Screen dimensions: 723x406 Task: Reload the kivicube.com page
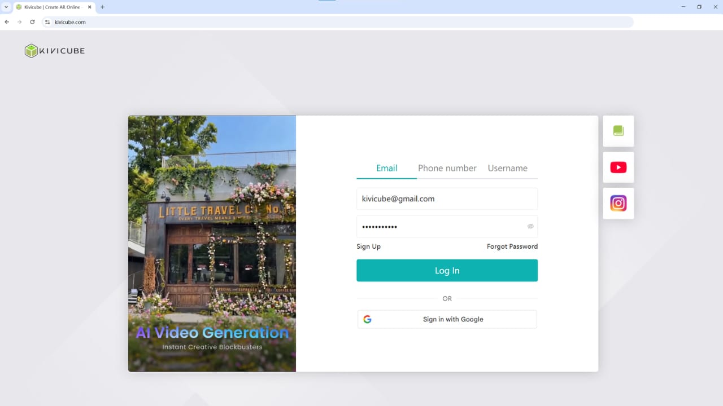click(x=32, y=22)
